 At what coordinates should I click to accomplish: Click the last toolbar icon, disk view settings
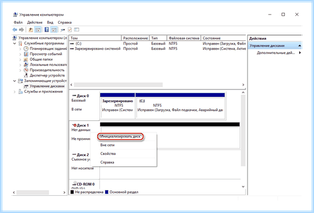coord(76,30)
